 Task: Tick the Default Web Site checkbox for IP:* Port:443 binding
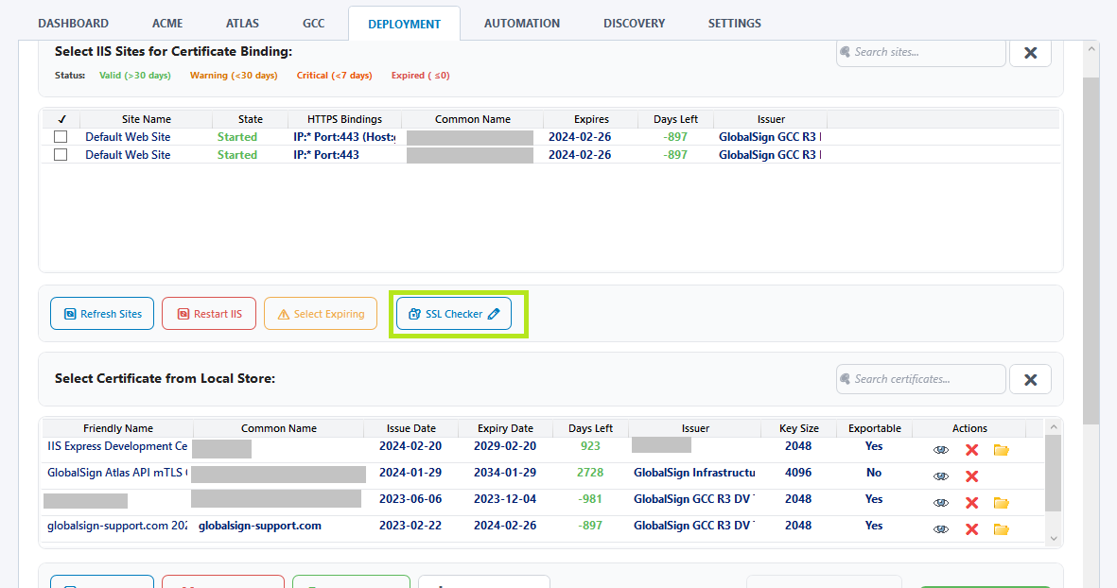point(61,154)
